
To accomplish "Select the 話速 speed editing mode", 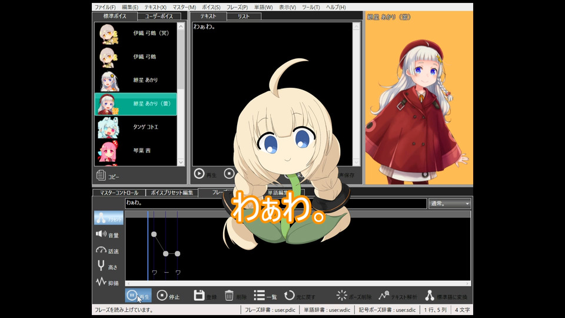I will tap(107, 251).
